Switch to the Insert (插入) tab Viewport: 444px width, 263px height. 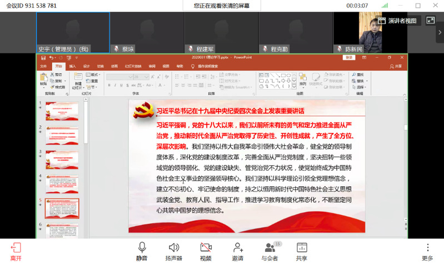(x=72, y=66)
